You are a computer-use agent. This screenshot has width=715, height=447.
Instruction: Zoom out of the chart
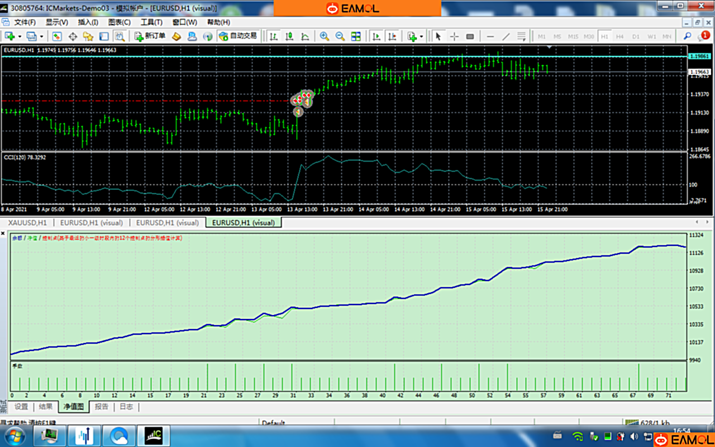click(340, 36)
